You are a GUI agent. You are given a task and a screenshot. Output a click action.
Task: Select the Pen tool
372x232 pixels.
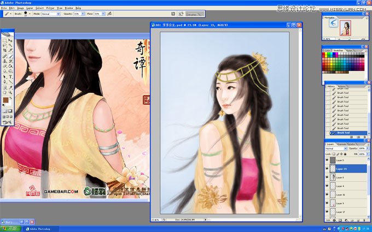[x=4, y=81]
